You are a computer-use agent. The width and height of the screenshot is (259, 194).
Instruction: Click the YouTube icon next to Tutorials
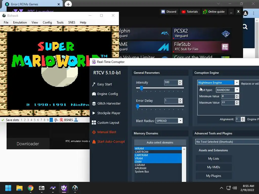pos(183,12)
